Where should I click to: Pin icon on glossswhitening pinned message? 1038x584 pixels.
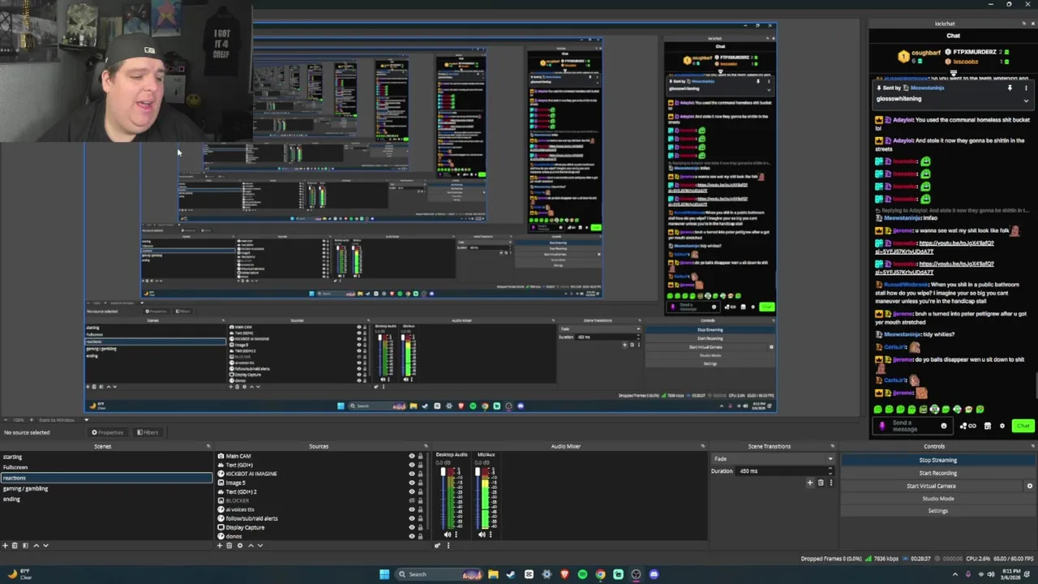[1010, 88]
